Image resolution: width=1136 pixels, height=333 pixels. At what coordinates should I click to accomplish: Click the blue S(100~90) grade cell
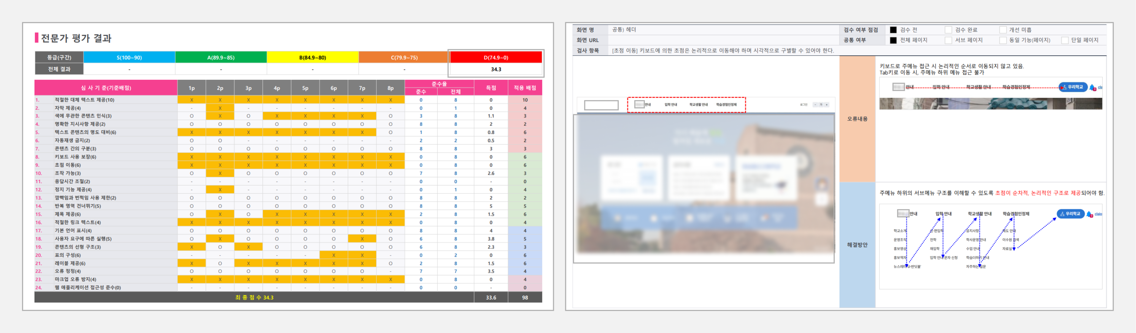[129, 58]
